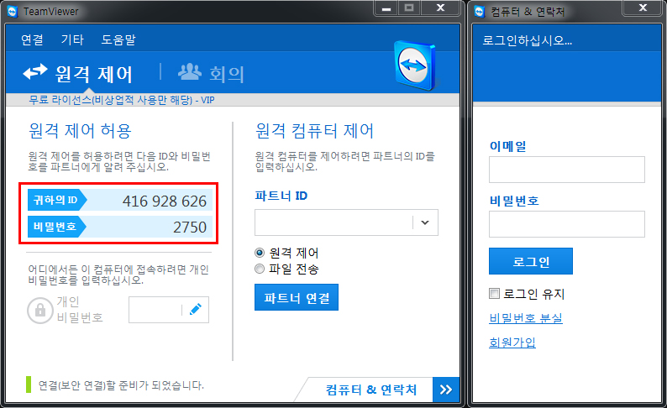Expand the 파트너 ID dropdown arrow
667x408 pixels.
[x=424, y=222]
